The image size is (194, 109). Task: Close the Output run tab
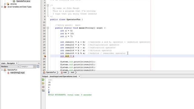79,76
